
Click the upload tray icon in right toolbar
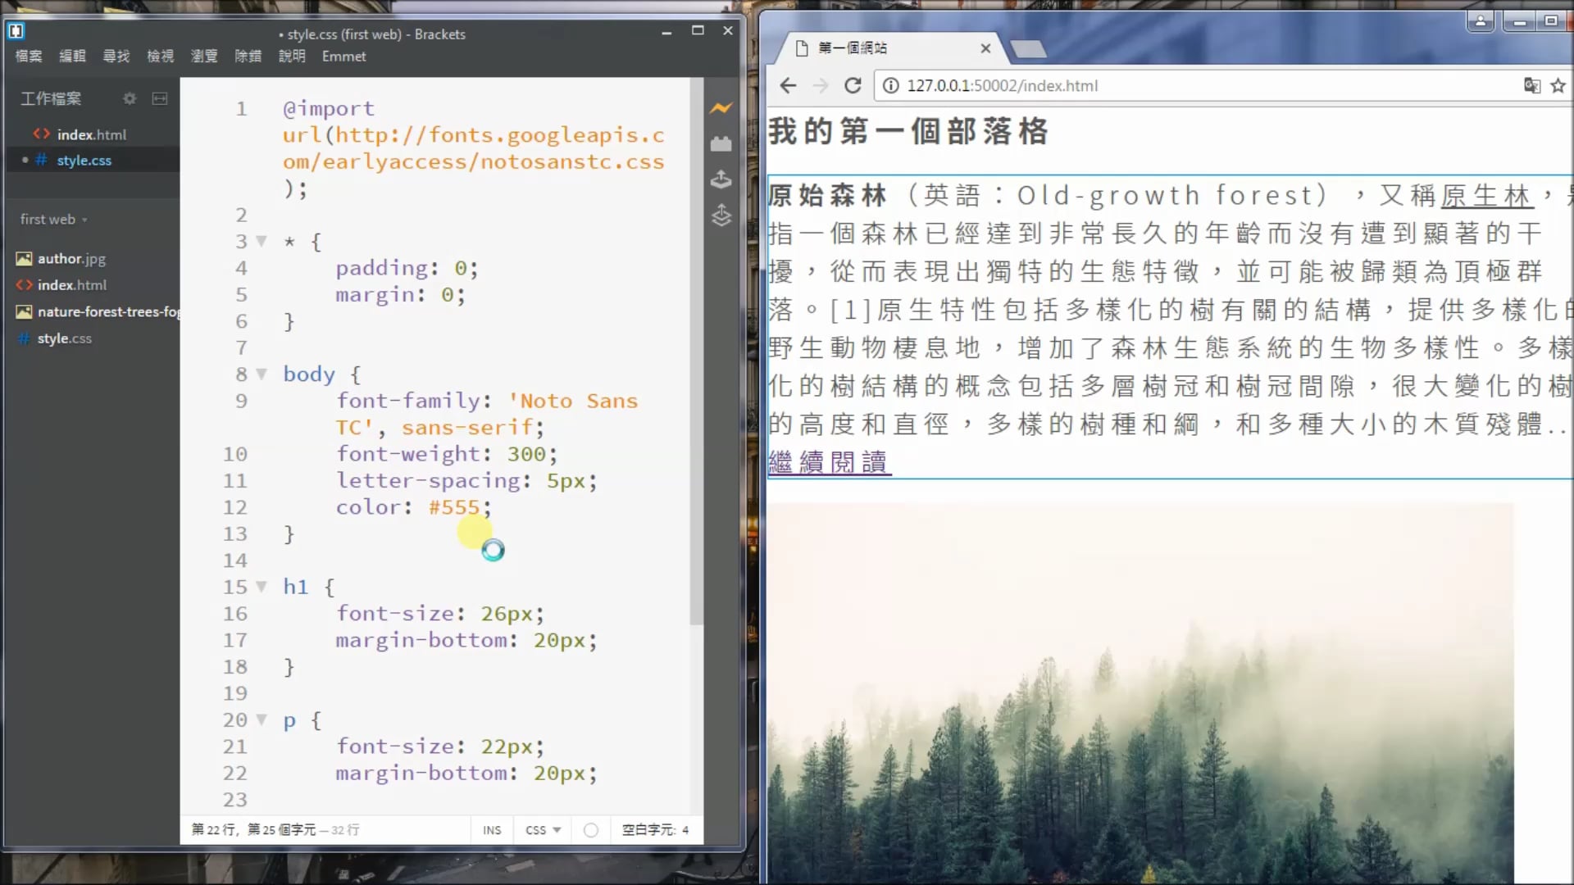pos(721,179)
